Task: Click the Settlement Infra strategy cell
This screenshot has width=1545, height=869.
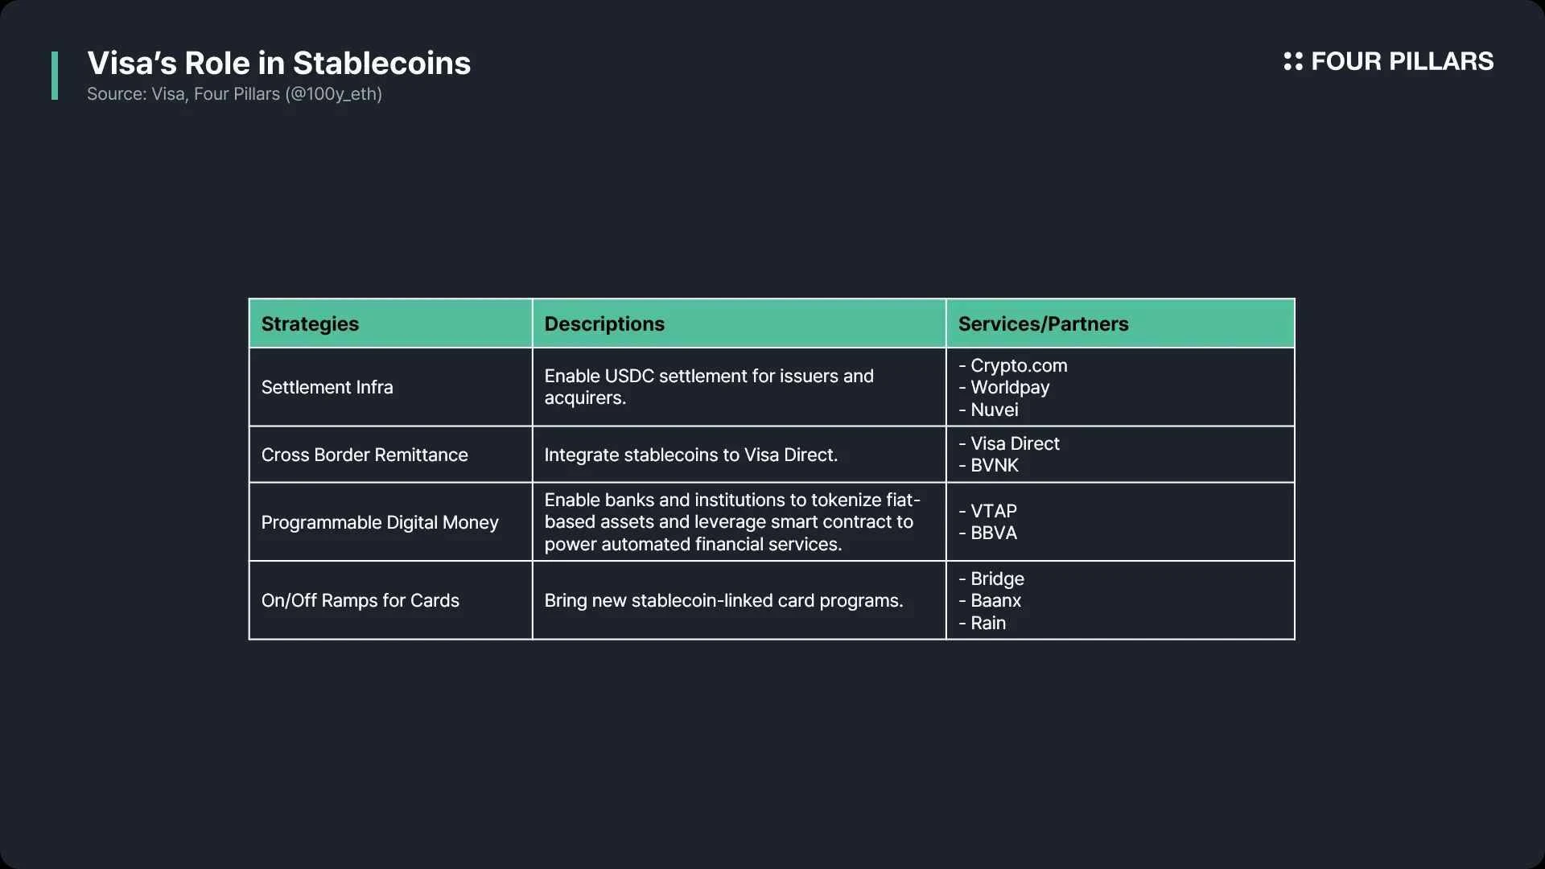Action: 327,387
